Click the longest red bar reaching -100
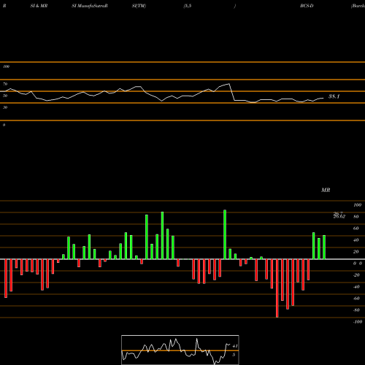Viewport: 365px width, 365px height. (x=277, y=288)
